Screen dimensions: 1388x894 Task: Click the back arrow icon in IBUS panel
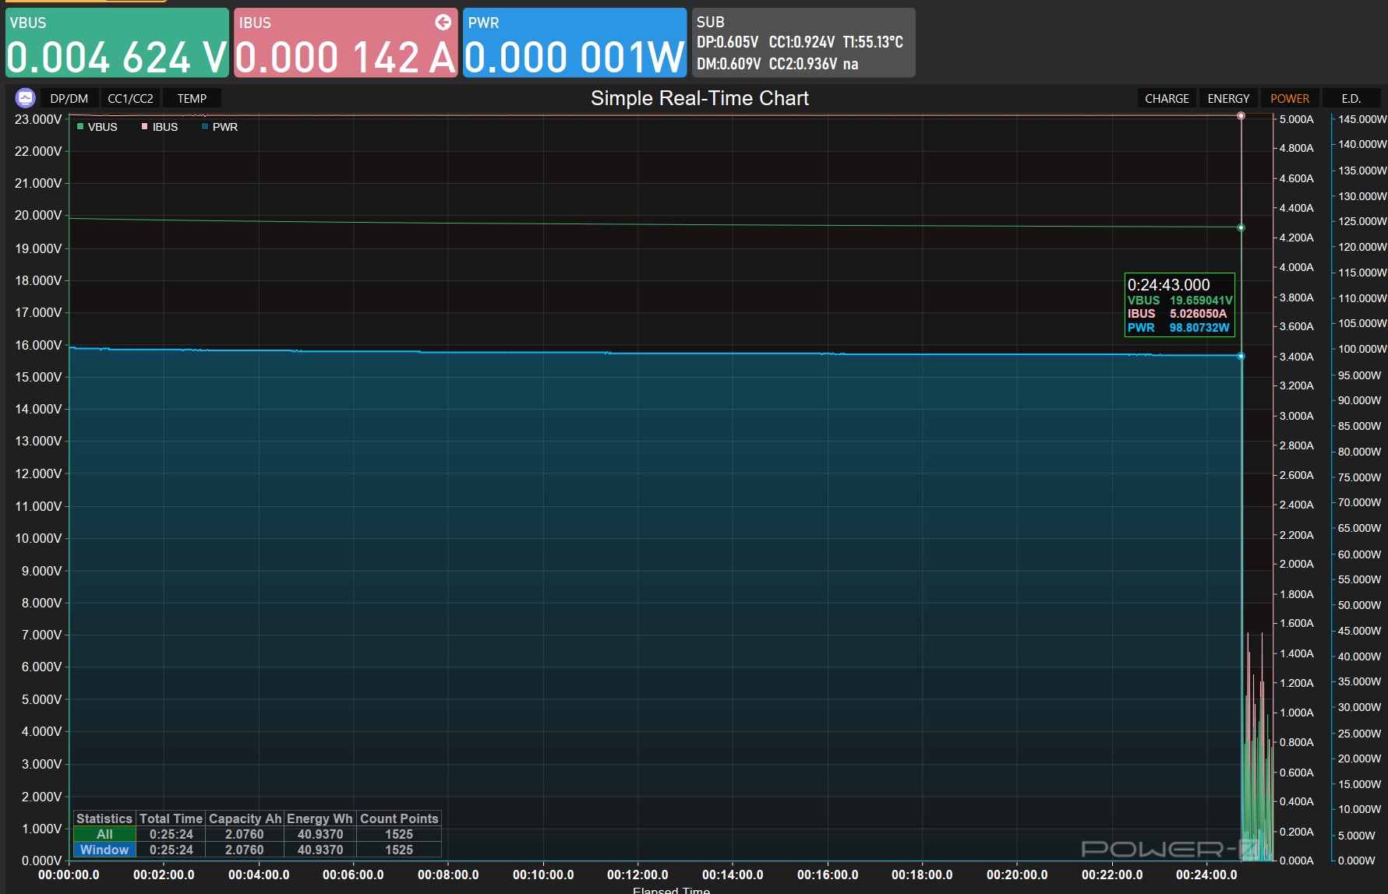coord(443,22)
